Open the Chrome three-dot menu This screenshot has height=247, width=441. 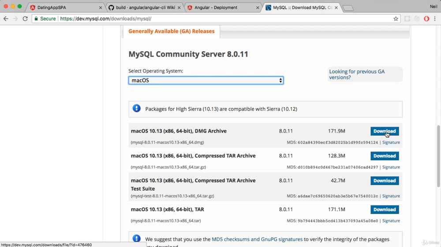click(x=435, y=19)
